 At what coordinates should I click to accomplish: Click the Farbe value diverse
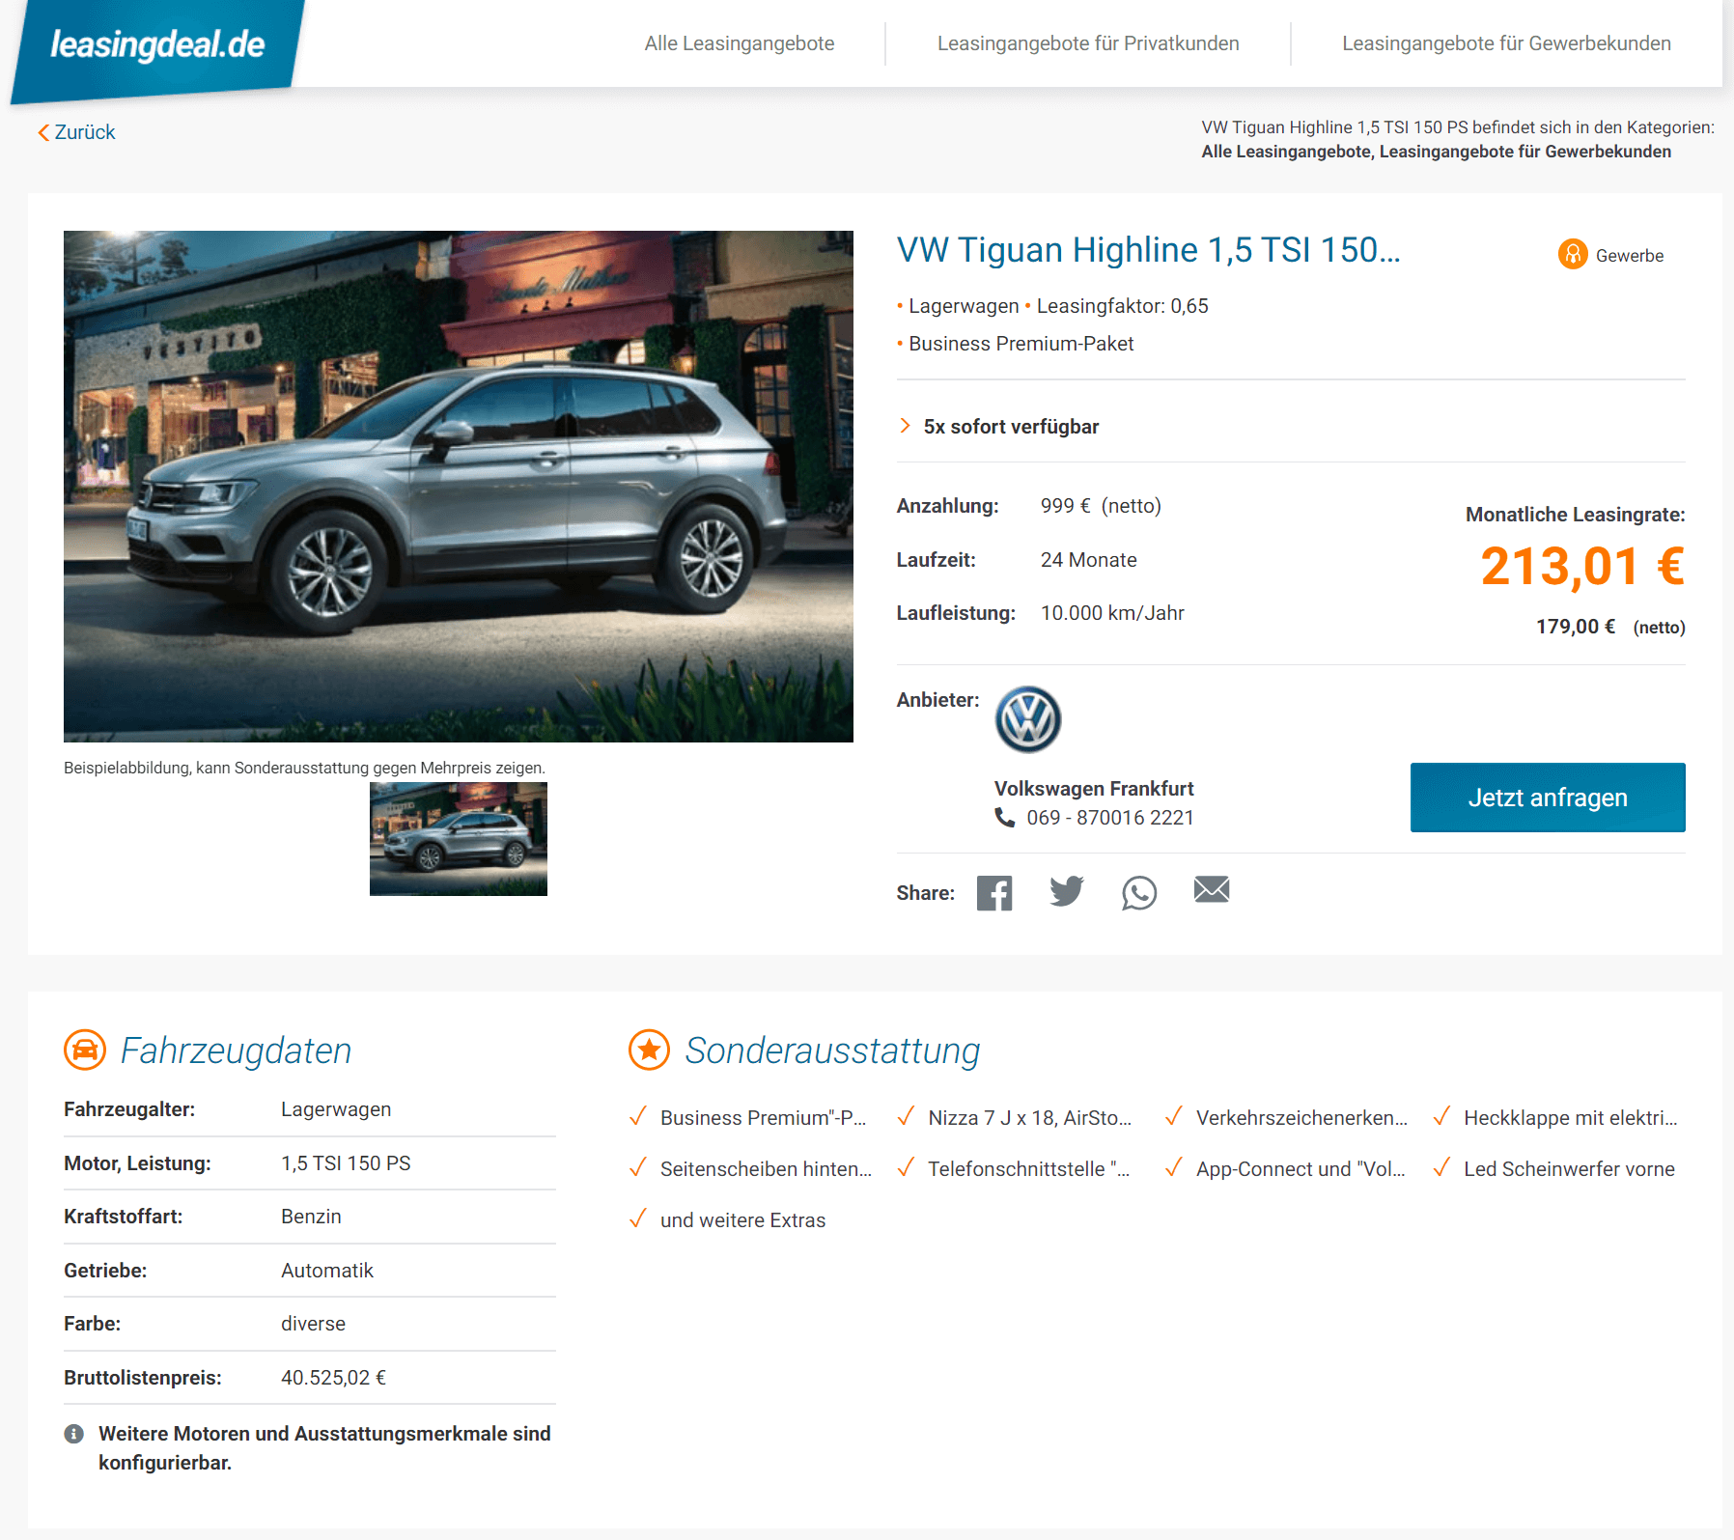pos(313,1324)
